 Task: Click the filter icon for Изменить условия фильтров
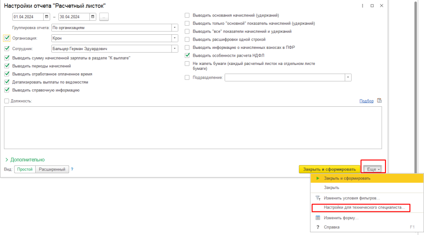click(x=318, y=198)
